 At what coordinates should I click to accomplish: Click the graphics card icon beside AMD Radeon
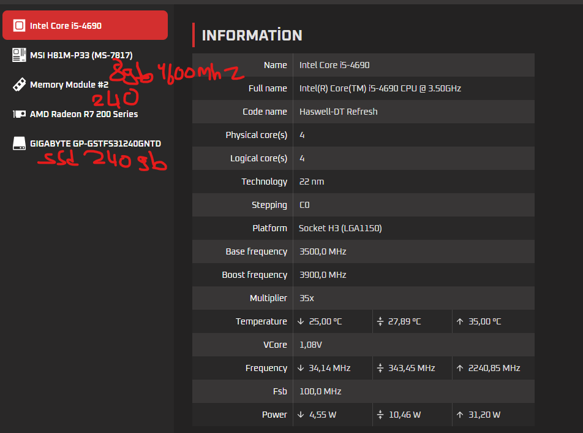(x=20, y=114)
